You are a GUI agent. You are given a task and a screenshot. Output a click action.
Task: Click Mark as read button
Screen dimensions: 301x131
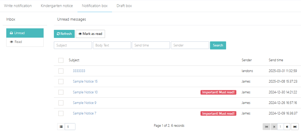[90, 34]
